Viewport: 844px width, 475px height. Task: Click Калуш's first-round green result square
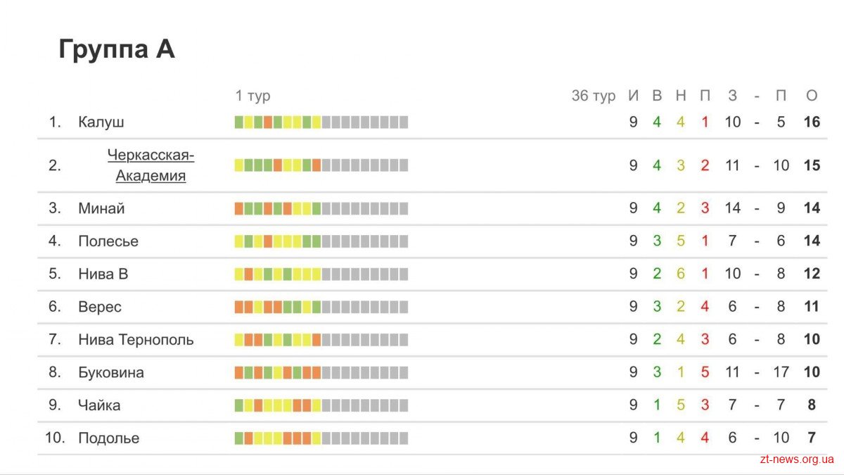coord(239,122)
